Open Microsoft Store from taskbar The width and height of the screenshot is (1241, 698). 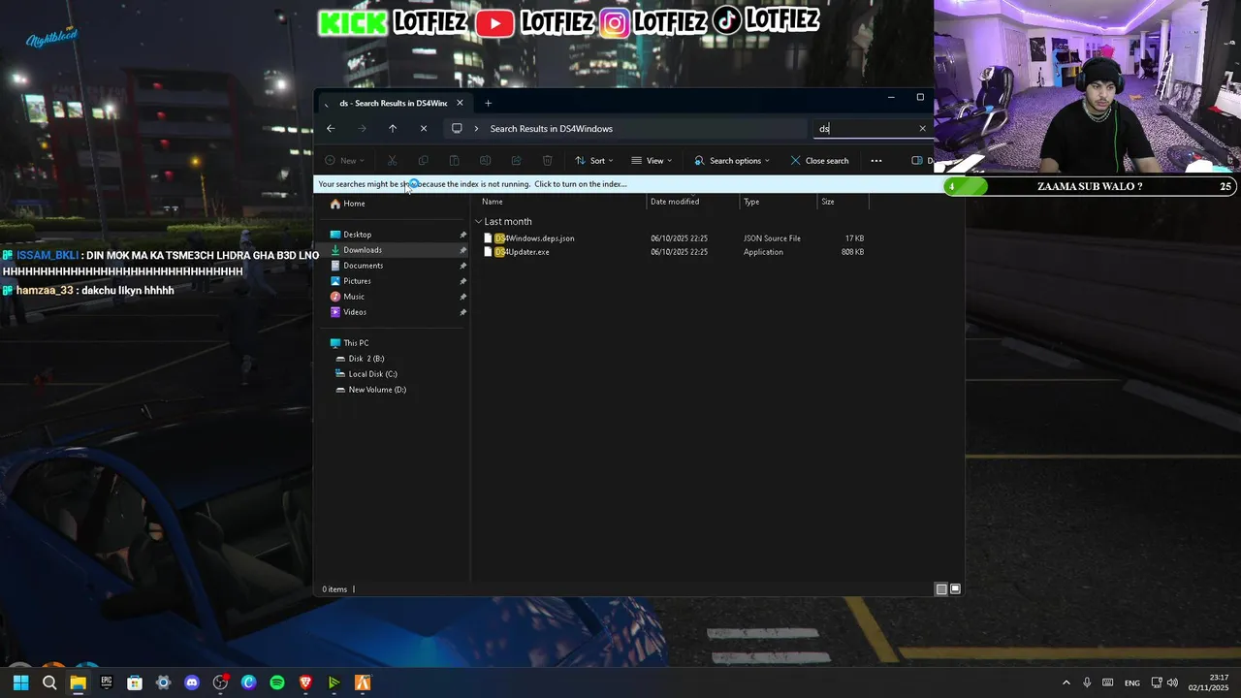pyautogui.click(x=135, y=682)
